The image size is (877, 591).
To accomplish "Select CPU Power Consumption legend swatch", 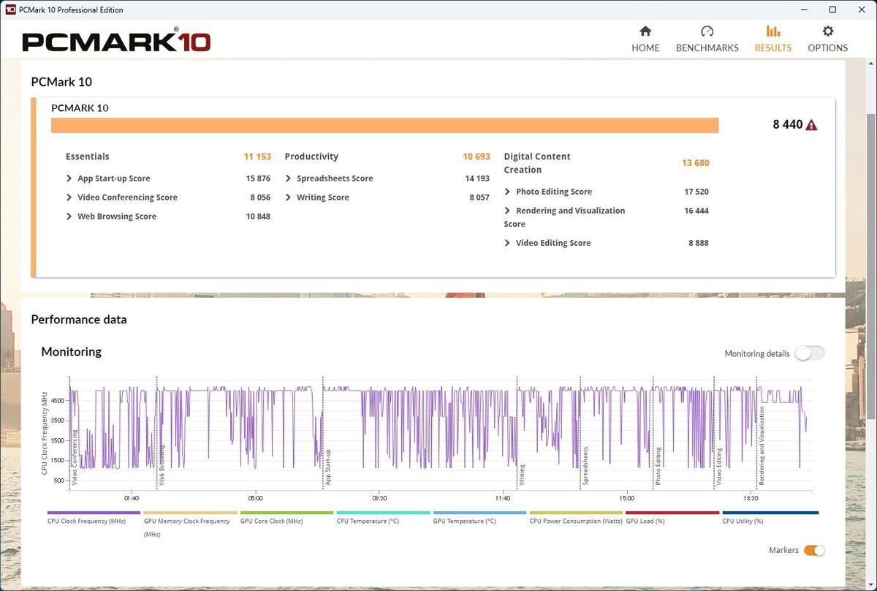I will 577,513.
